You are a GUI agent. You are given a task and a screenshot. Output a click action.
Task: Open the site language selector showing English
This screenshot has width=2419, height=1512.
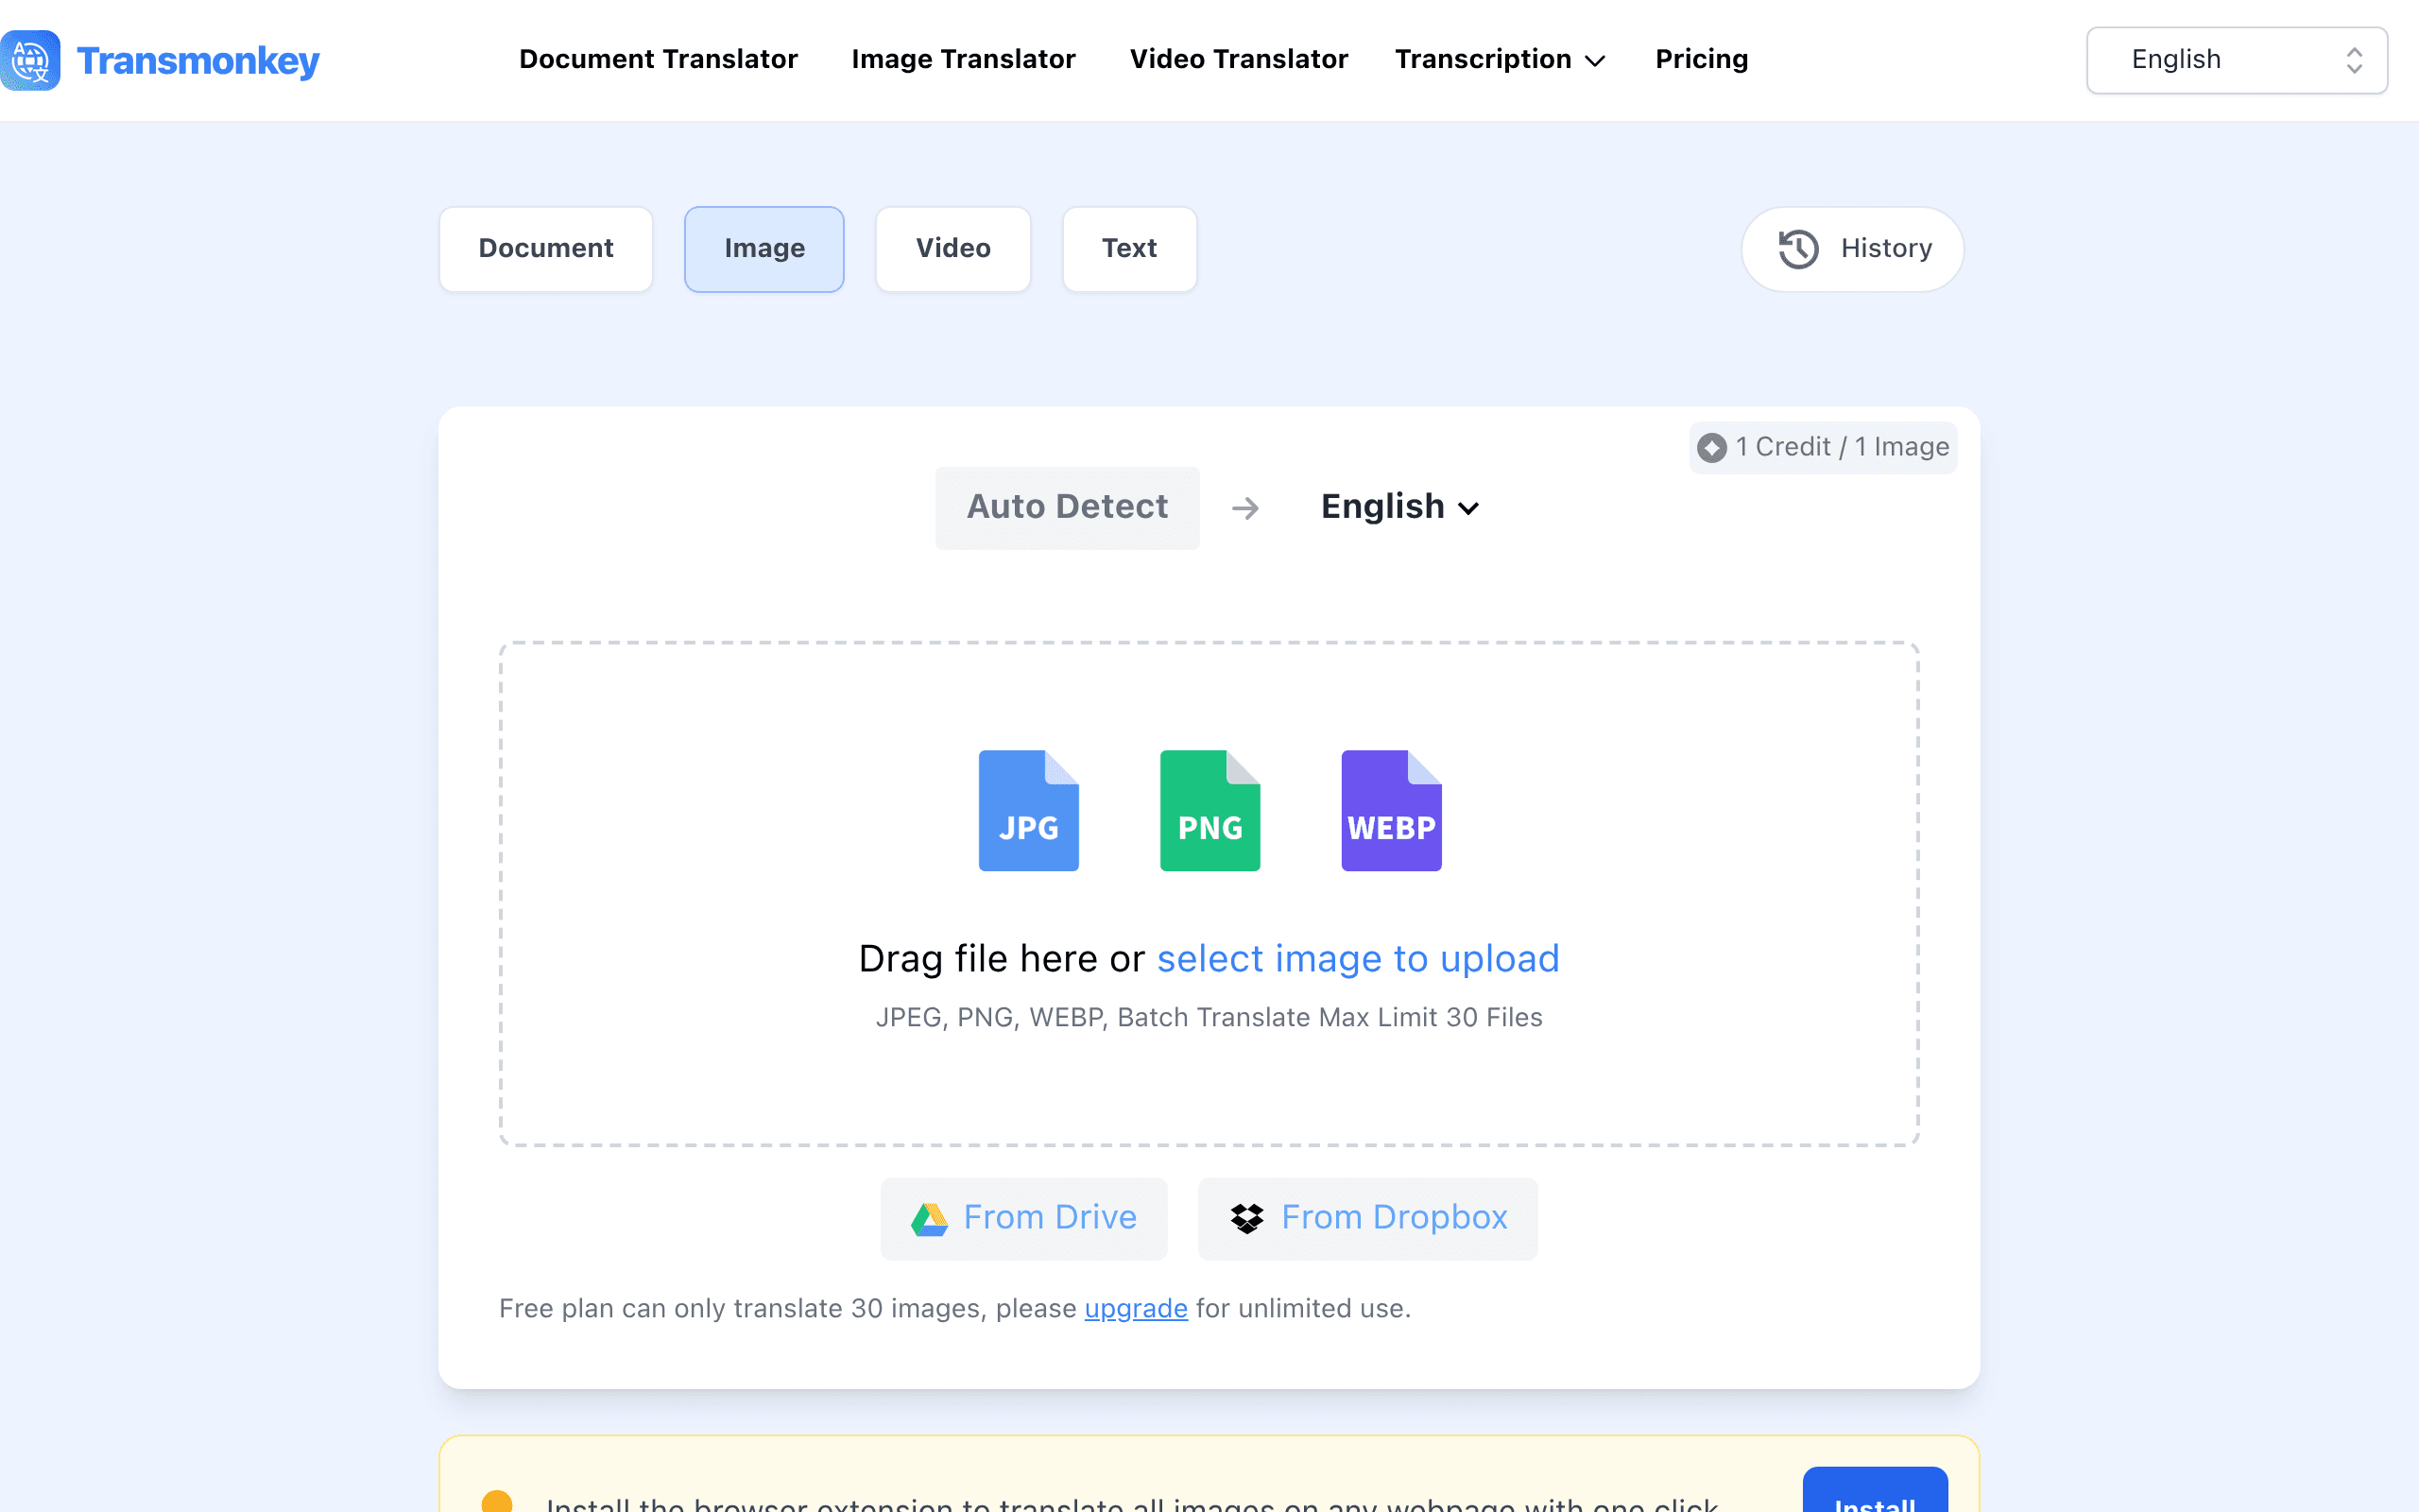click(x=2236, y=60)
